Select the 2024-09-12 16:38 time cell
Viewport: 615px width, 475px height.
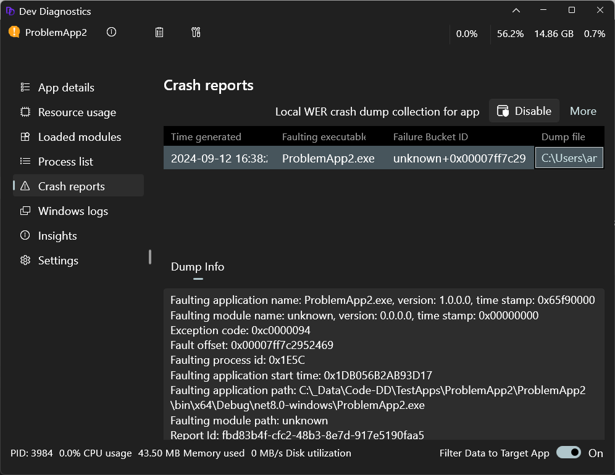[219, 158]
